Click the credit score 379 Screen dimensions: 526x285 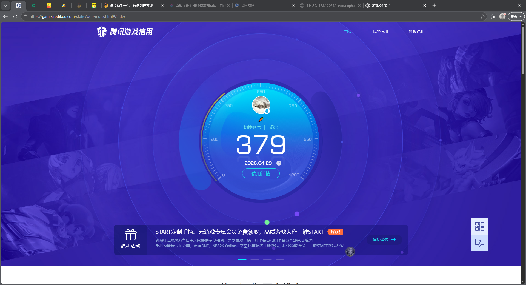coord(261,145)
